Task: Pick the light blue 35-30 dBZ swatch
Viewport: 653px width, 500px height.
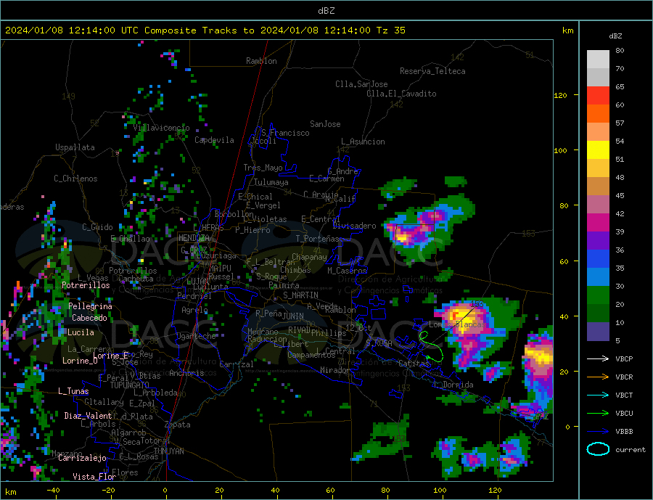Action: click(598, 277)
